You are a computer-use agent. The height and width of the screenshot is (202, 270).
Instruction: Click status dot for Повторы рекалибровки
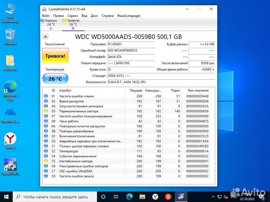46,131
